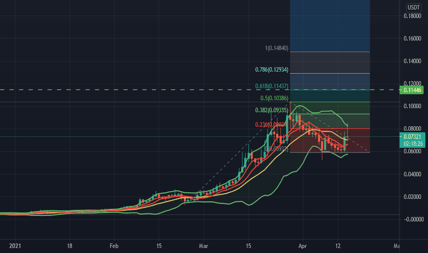This screenshot has width=428, height=253.
Task: Click the current price 0.07321 label
Action: (x=412, y=137)
